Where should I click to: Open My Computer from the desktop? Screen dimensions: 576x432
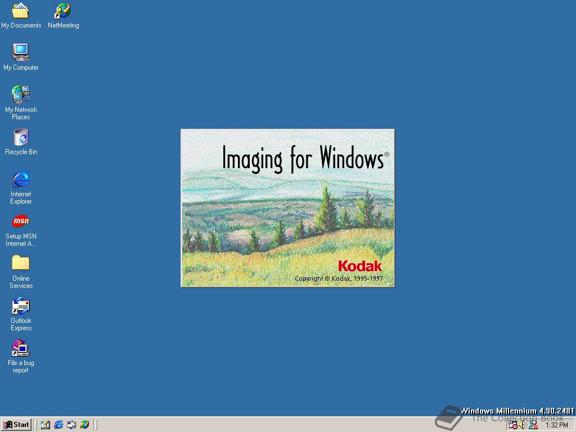pos(21,52)
